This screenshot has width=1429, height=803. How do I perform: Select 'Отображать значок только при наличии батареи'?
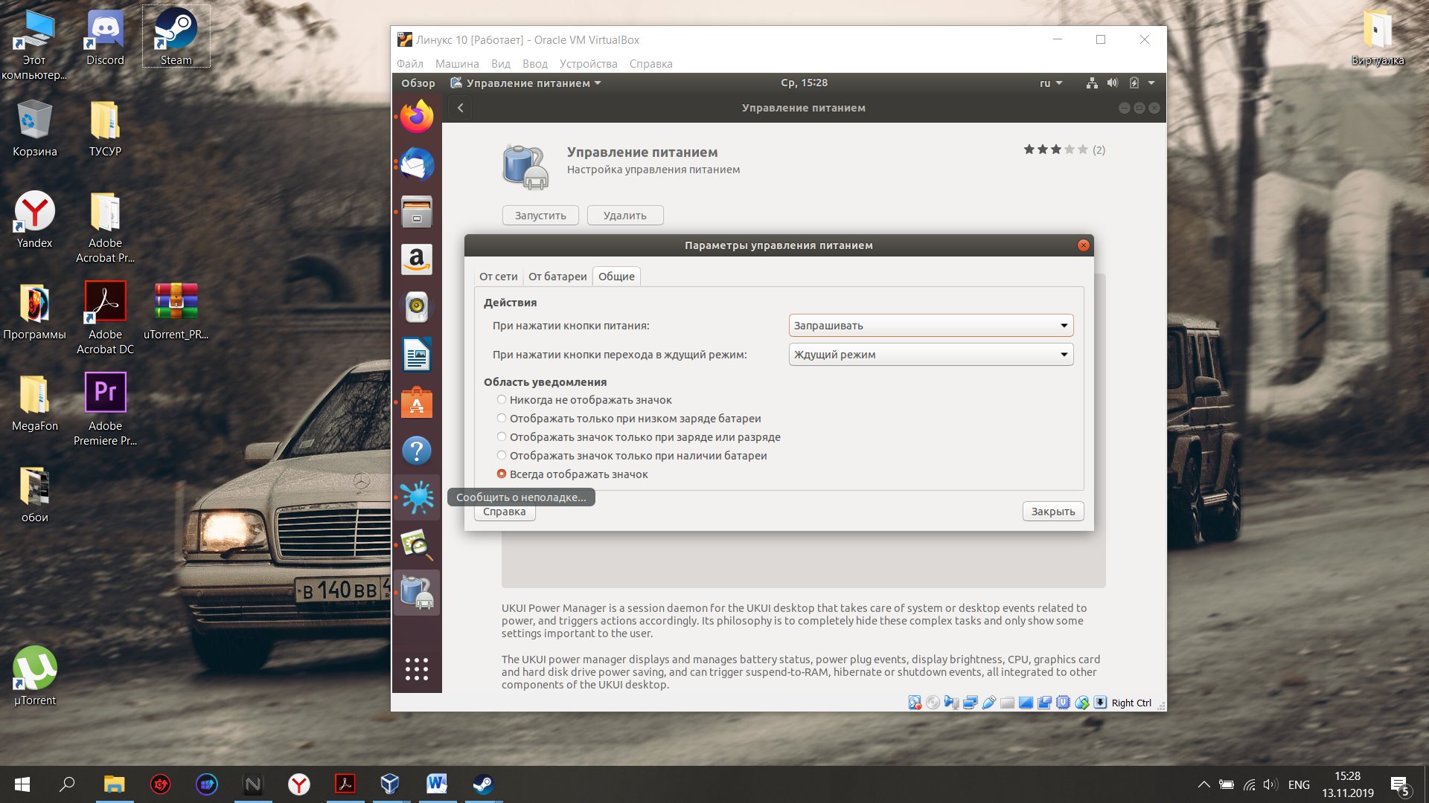pos(632,456)
